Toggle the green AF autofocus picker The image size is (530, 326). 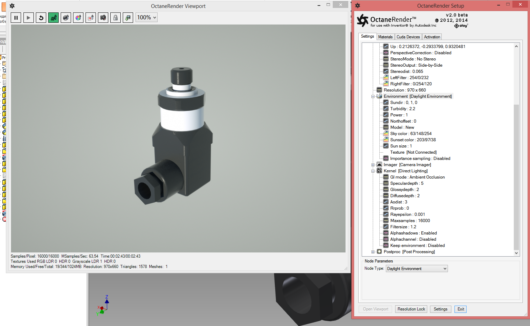coord(53,18)
